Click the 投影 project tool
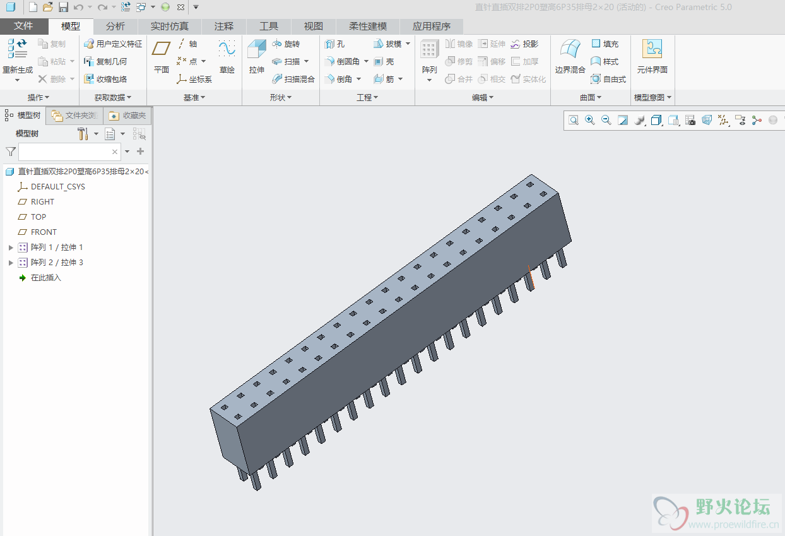 coord(525,44)
